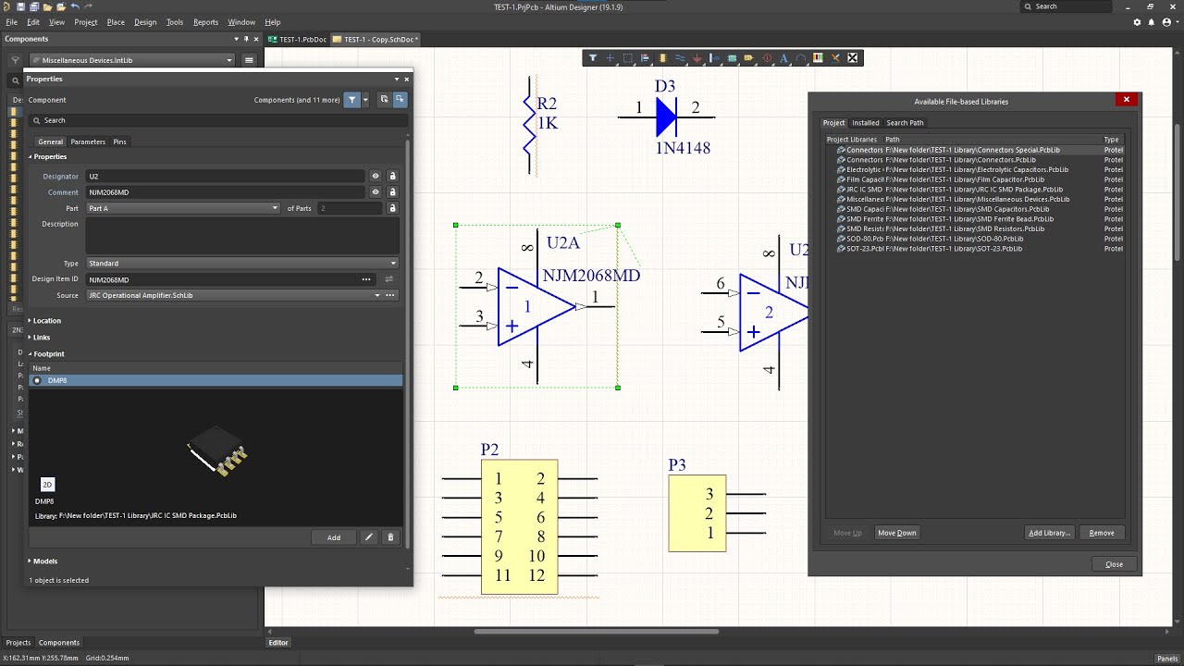
Task: Click Close in Available File-based Libraries dialog
Action: (1114, 564)
